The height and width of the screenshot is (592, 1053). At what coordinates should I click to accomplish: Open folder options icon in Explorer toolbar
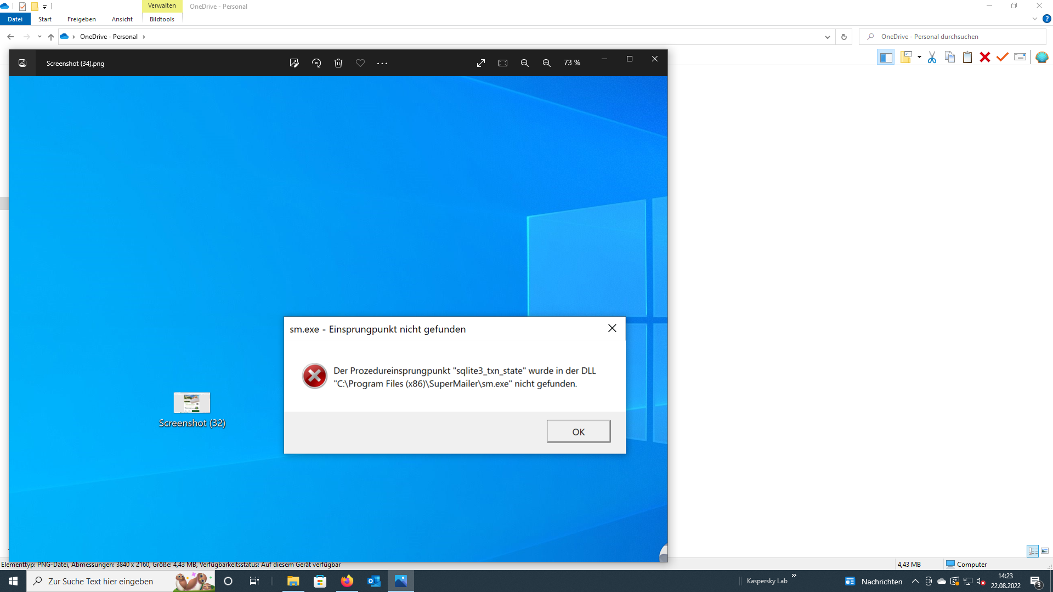[906, 57]
